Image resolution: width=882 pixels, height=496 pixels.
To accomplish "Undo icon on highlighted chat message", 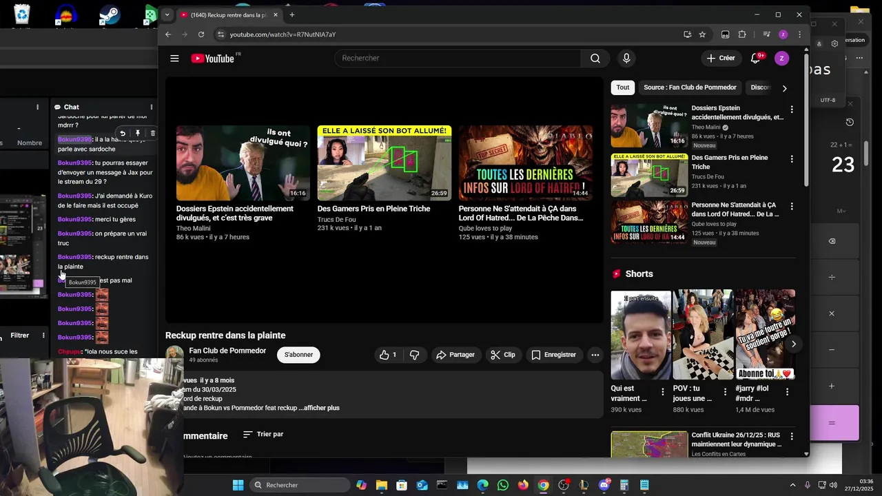I will 123,134.
